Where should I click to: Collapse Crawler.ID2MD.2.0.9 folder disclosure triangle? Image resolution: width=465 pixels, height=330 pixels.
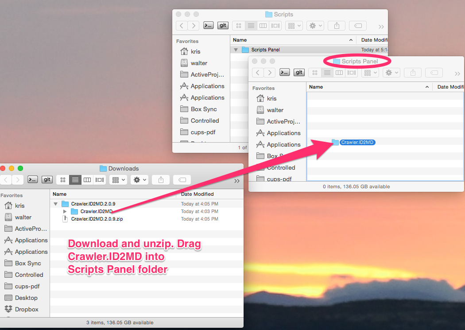55,204
